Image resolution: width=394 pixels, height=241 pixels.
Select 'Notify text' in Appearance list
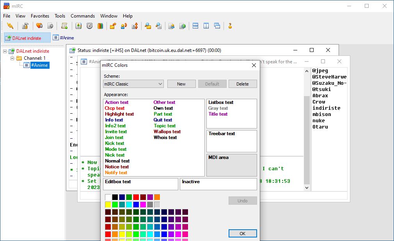[116, 173]
